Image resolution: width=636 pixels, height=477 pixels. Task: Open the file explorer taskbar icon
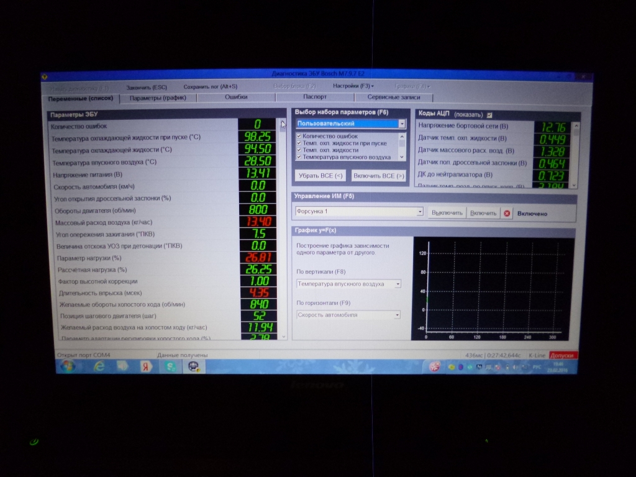[123, 366]
